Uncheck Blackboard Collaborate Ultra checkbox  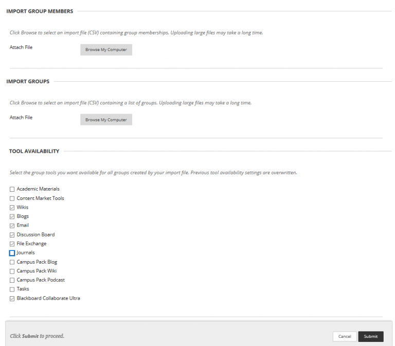click(x=12, y=299)
